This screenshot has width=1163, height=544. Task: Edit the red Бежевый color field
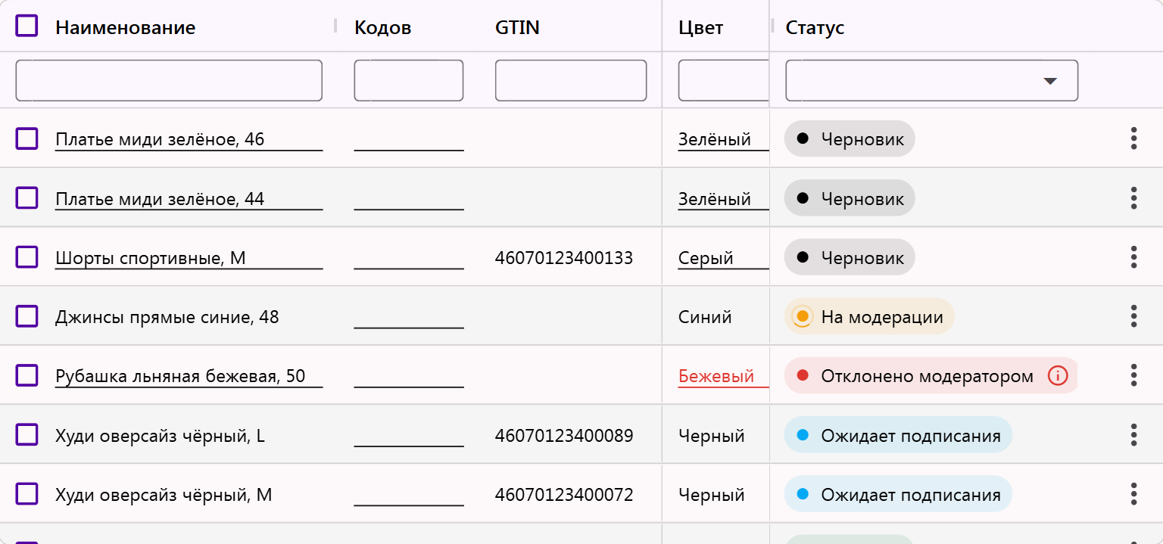pyautogui.click(x=723, y=376)
